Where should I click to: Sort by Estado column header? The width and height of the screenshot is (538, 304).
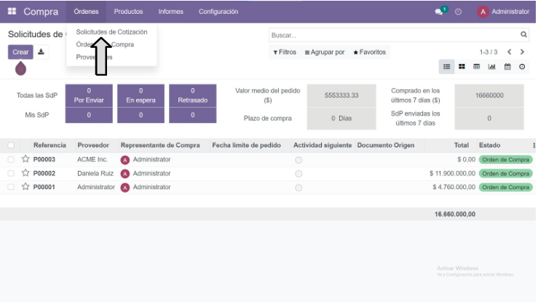click(489, 145)
